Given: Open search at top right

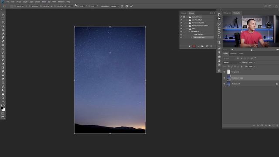Looking at the screenshot, I should click(265, 6).
